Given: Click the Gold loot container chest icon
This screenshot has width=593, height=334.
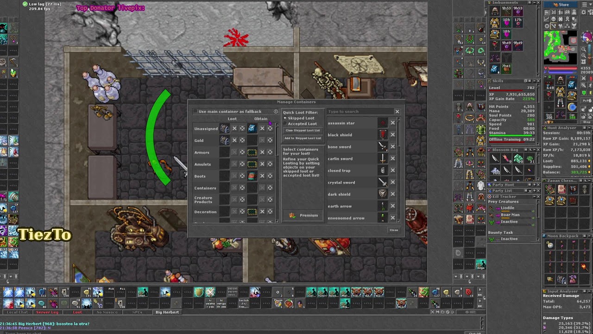Looking at the screenshot, I should click(x=225, y=140).
